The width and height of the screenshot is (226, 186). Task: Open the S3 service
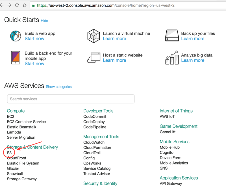[x=9, y=153]
